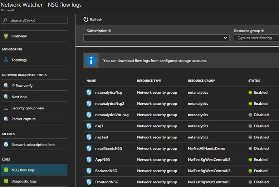The image size is (279, 187).
Task: Click the shield icon for netallhandsNSG
Action: point(89,148)
